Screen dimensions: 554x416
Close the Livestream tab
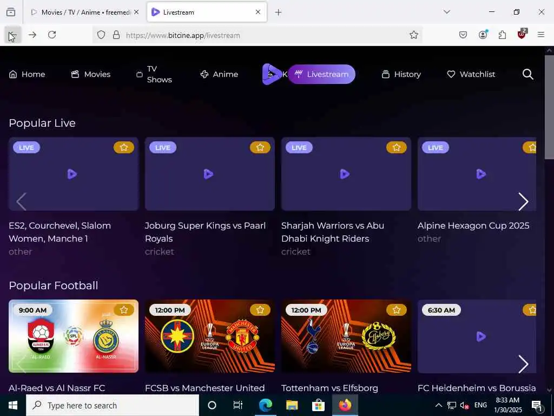(258, 12)
